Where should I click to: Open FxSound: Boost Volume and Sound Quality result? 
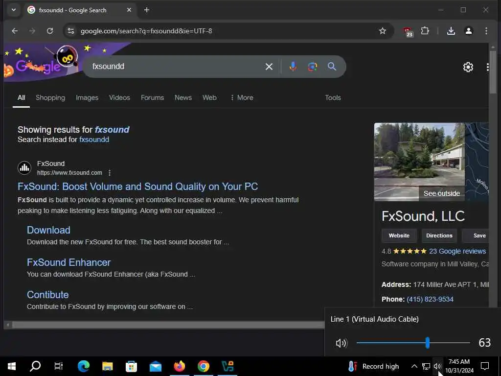137,187
